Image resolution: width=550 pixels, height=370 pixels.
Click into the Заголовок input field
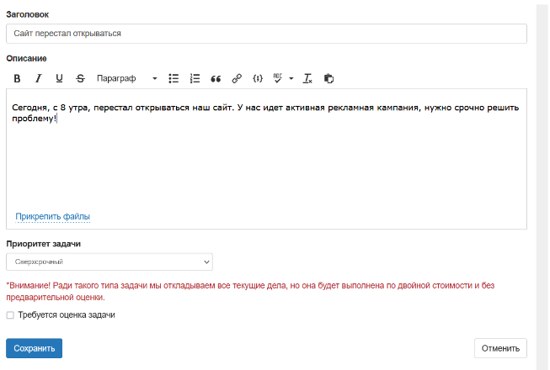coord(265,34)
